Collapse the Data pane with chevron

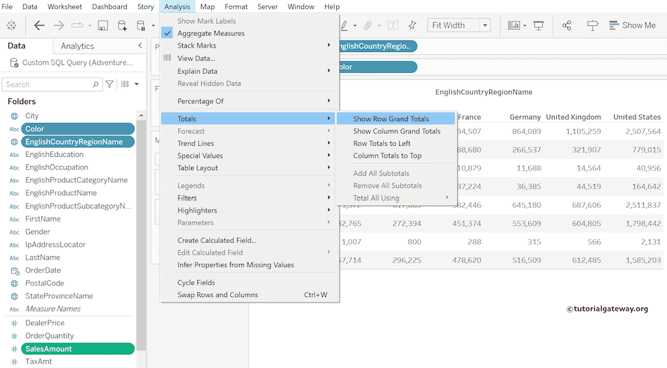point(140,45)
